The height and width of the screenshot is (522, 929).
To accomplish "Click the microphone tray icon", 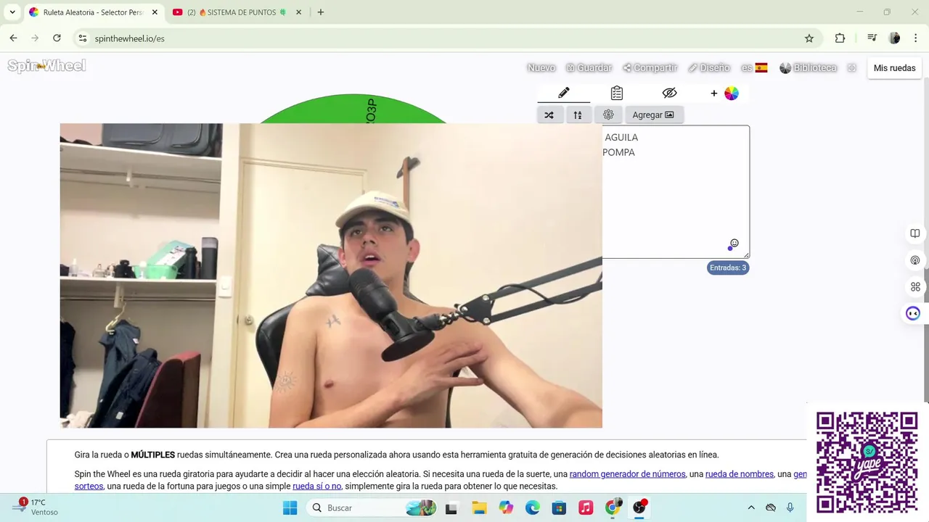I will (790, 507).
